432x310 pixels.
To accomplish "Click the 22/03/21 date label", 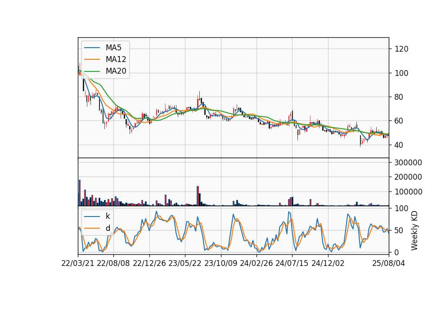I will pos(78,263).
